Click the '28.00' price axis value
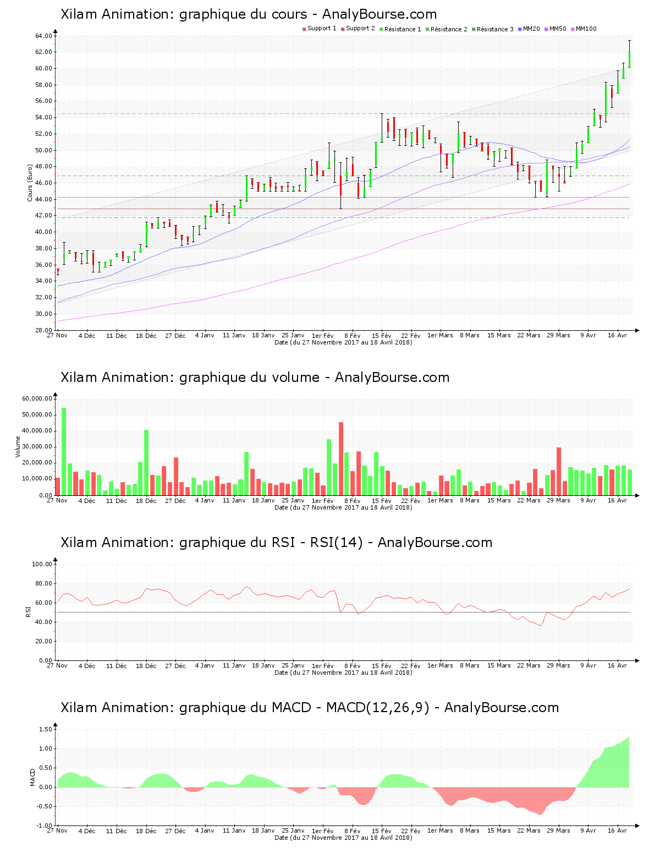The height and width of the screenshot is (853, 660). 43,330
